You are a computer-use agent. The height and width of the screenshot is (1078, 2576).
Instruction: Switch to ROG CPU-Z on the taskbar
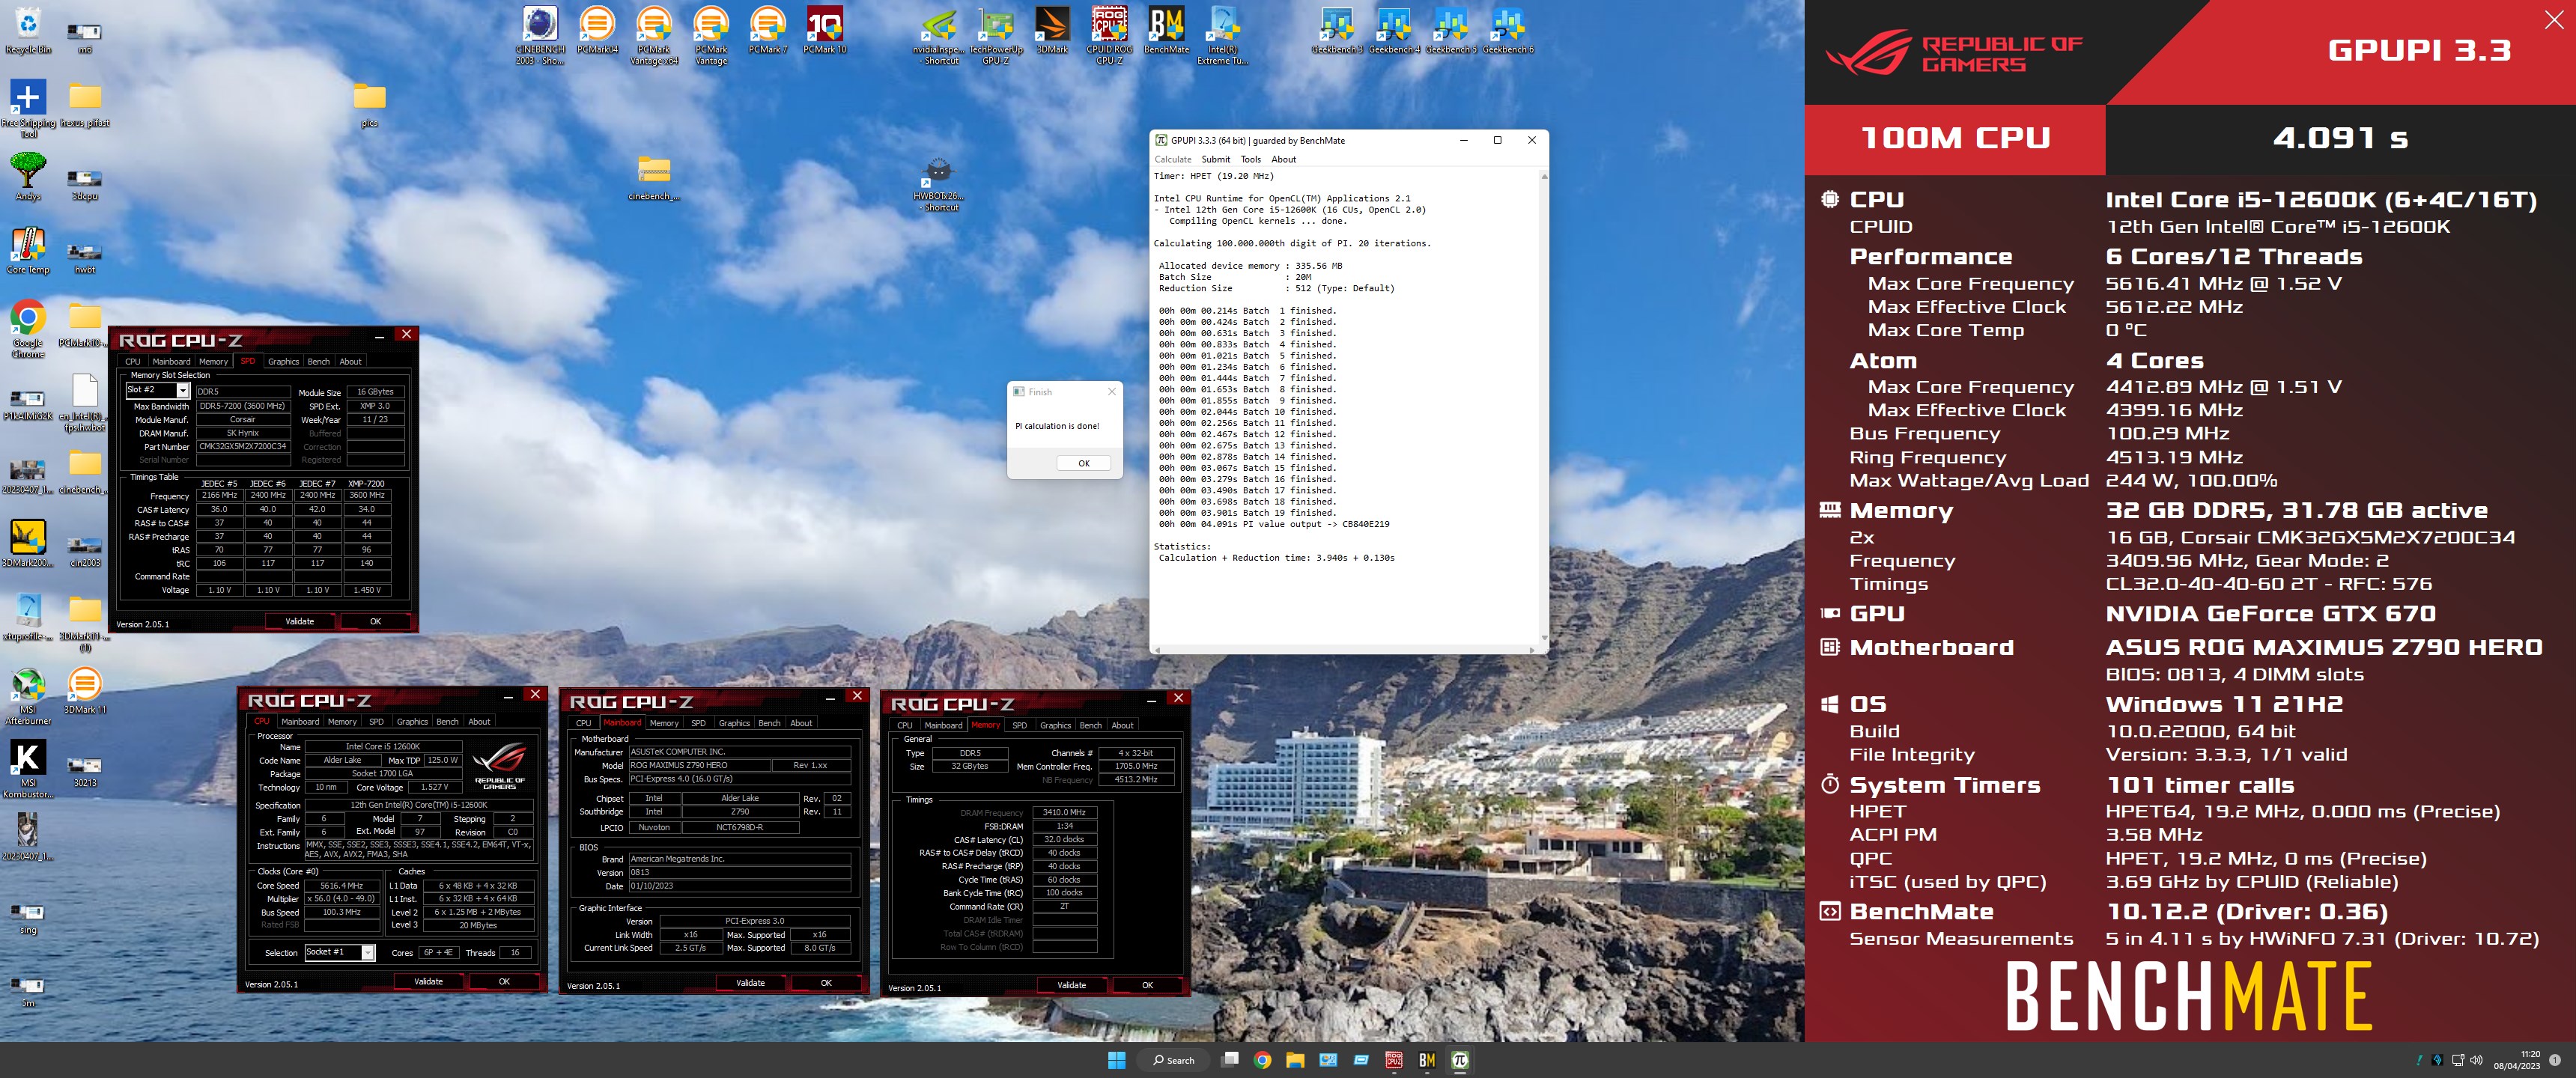tap(1394, 1060)
